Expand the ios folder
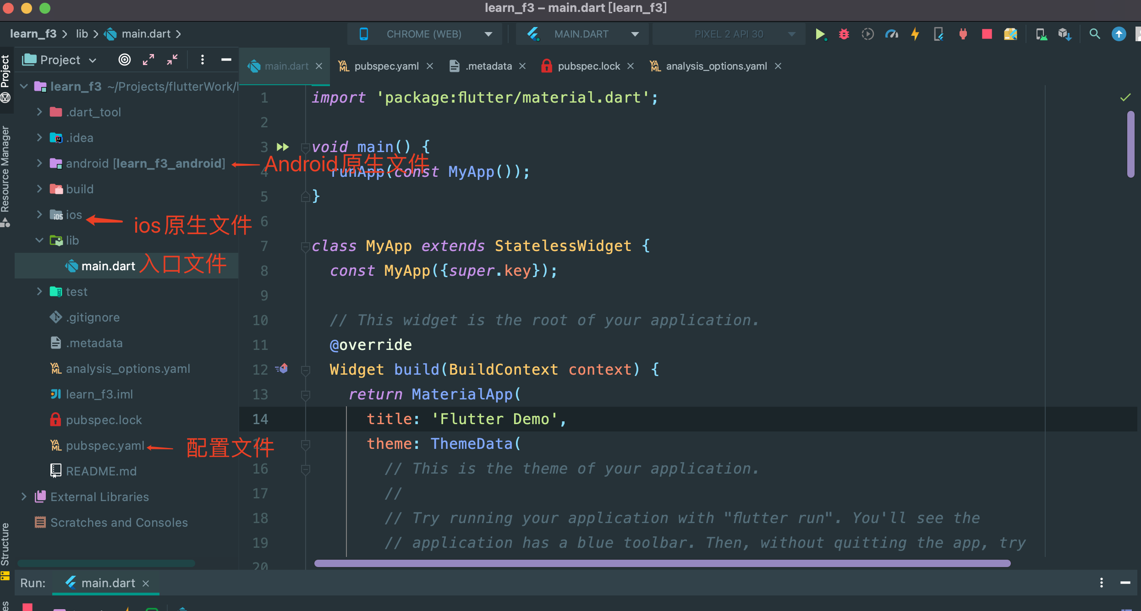 coord(39,214)
